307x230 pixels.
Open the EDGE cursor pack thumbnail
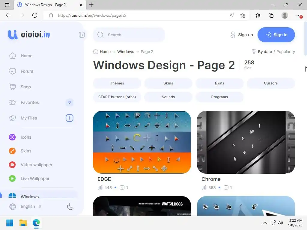142,142
